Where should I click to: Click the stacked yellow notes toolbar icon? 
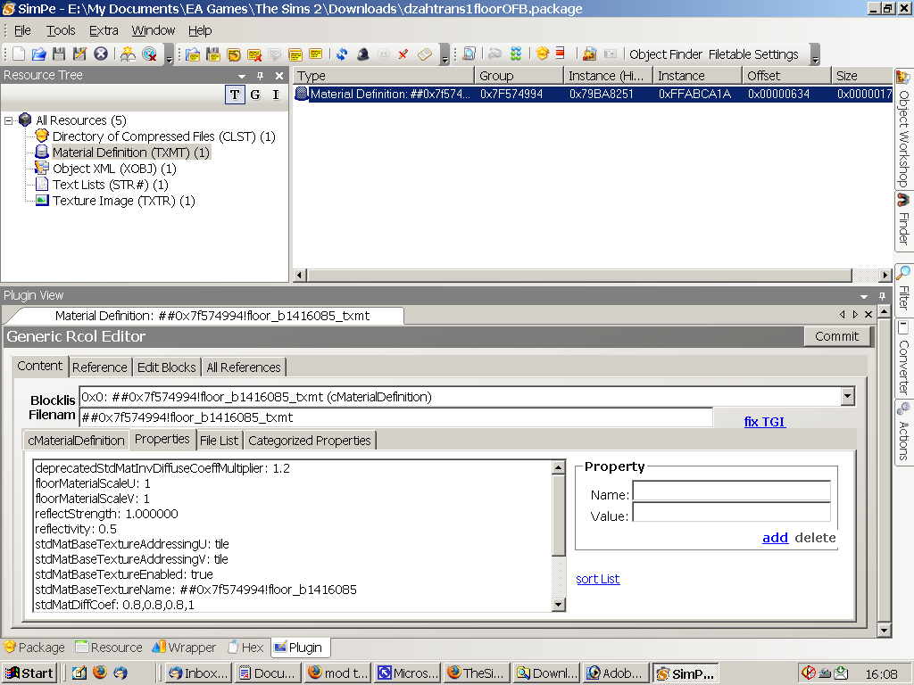point(295,54)
